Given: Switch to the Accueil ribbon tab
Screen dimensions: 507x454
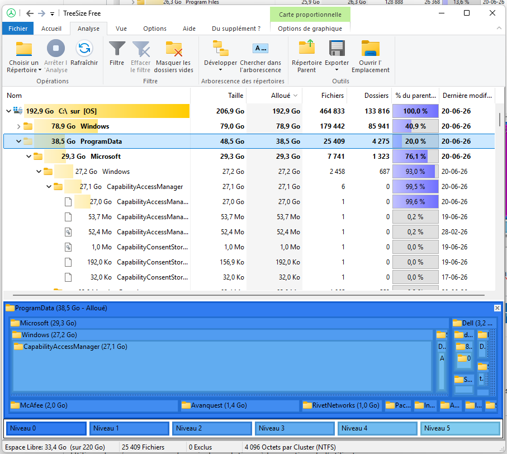Looking at the screenshot, I should click(51, 29).
